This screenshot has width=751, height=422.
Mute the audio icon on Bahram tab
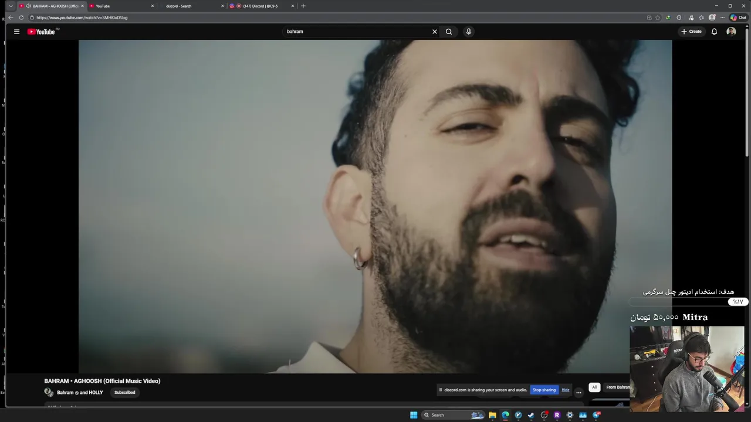(28, 6)
